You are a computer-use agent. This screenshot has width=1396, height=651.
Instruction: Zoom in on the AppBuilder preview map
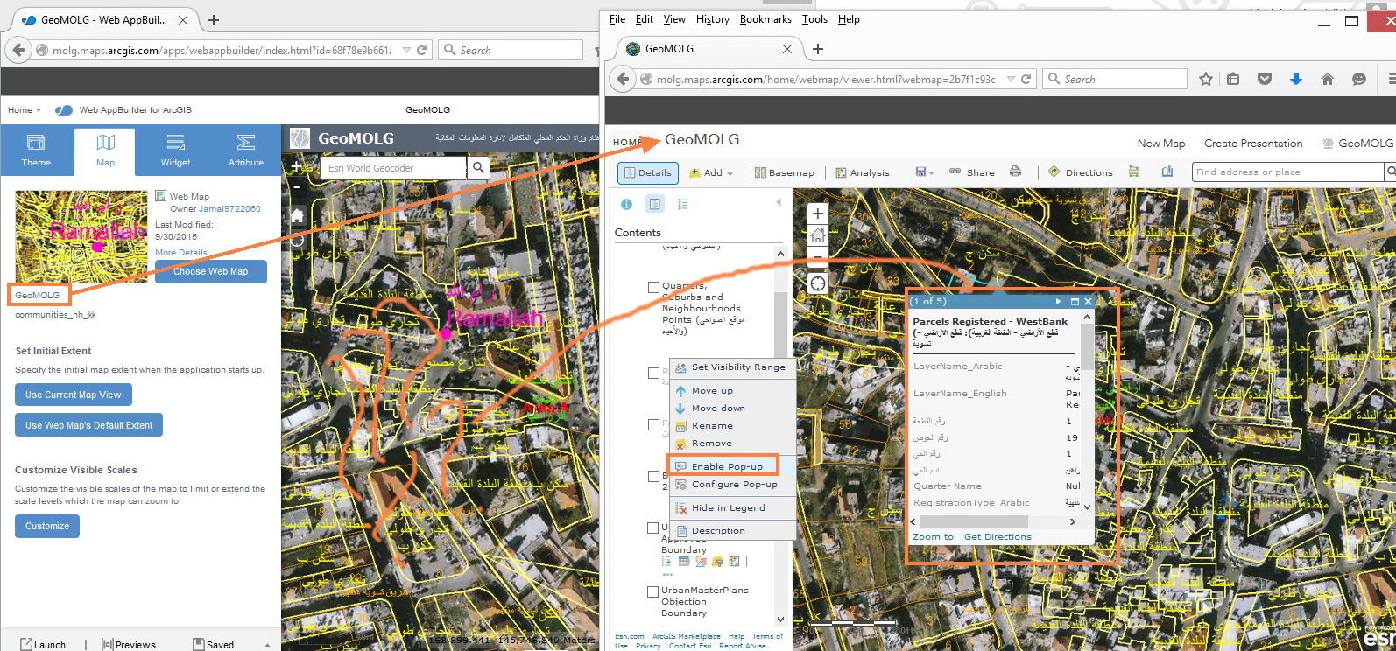pos(296,166)
